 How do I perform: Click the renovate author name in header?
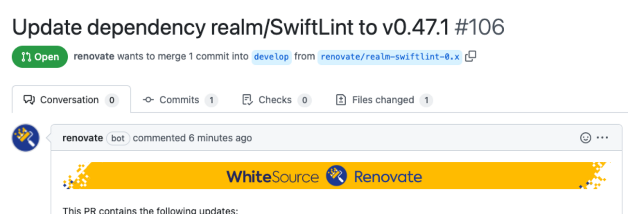click(94, 56)
